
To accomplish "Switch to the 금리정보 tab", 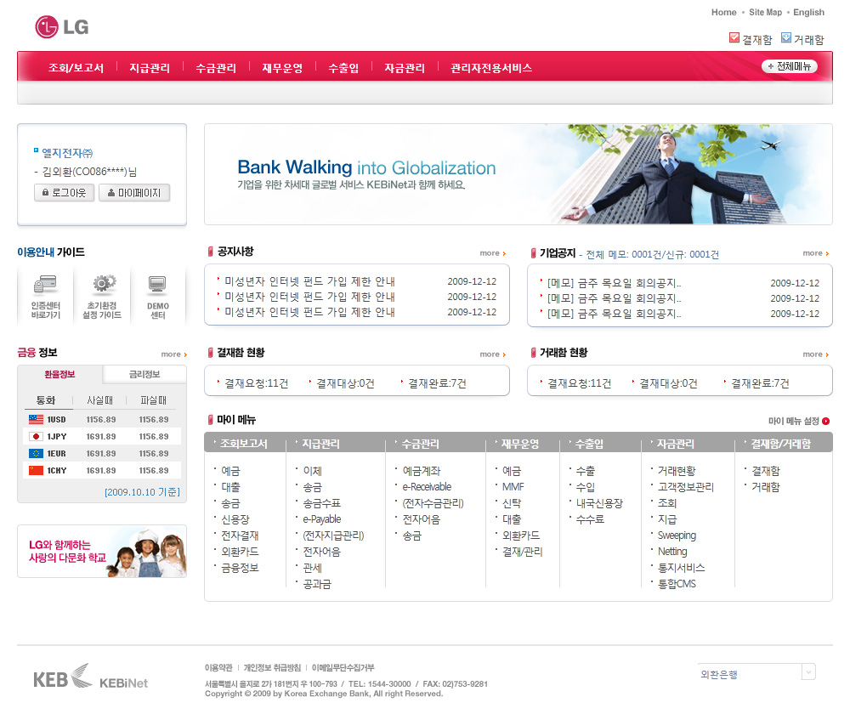I will 144,374.
